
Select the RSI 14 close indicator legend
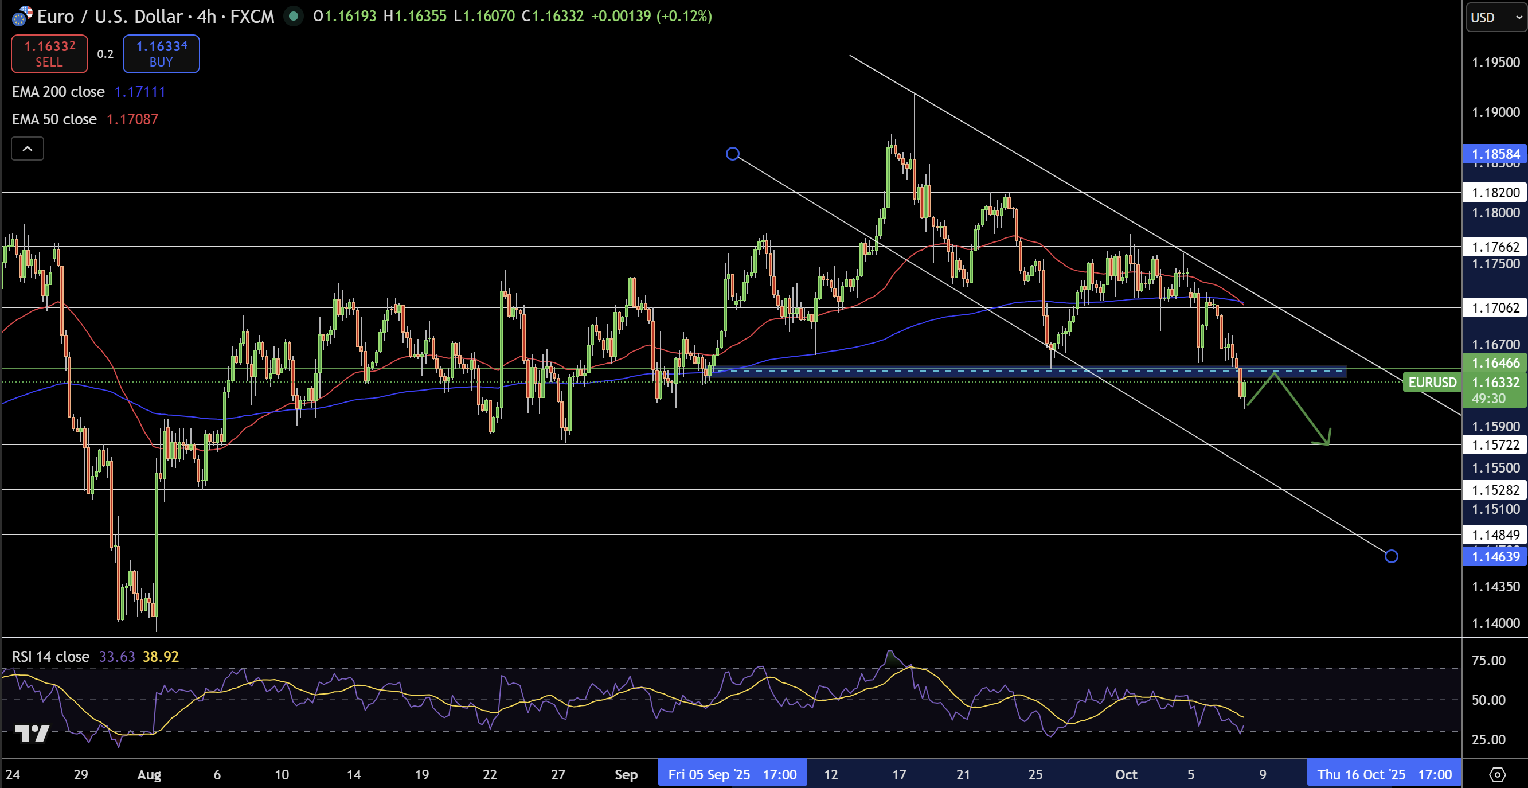click(x=50, y=656)
